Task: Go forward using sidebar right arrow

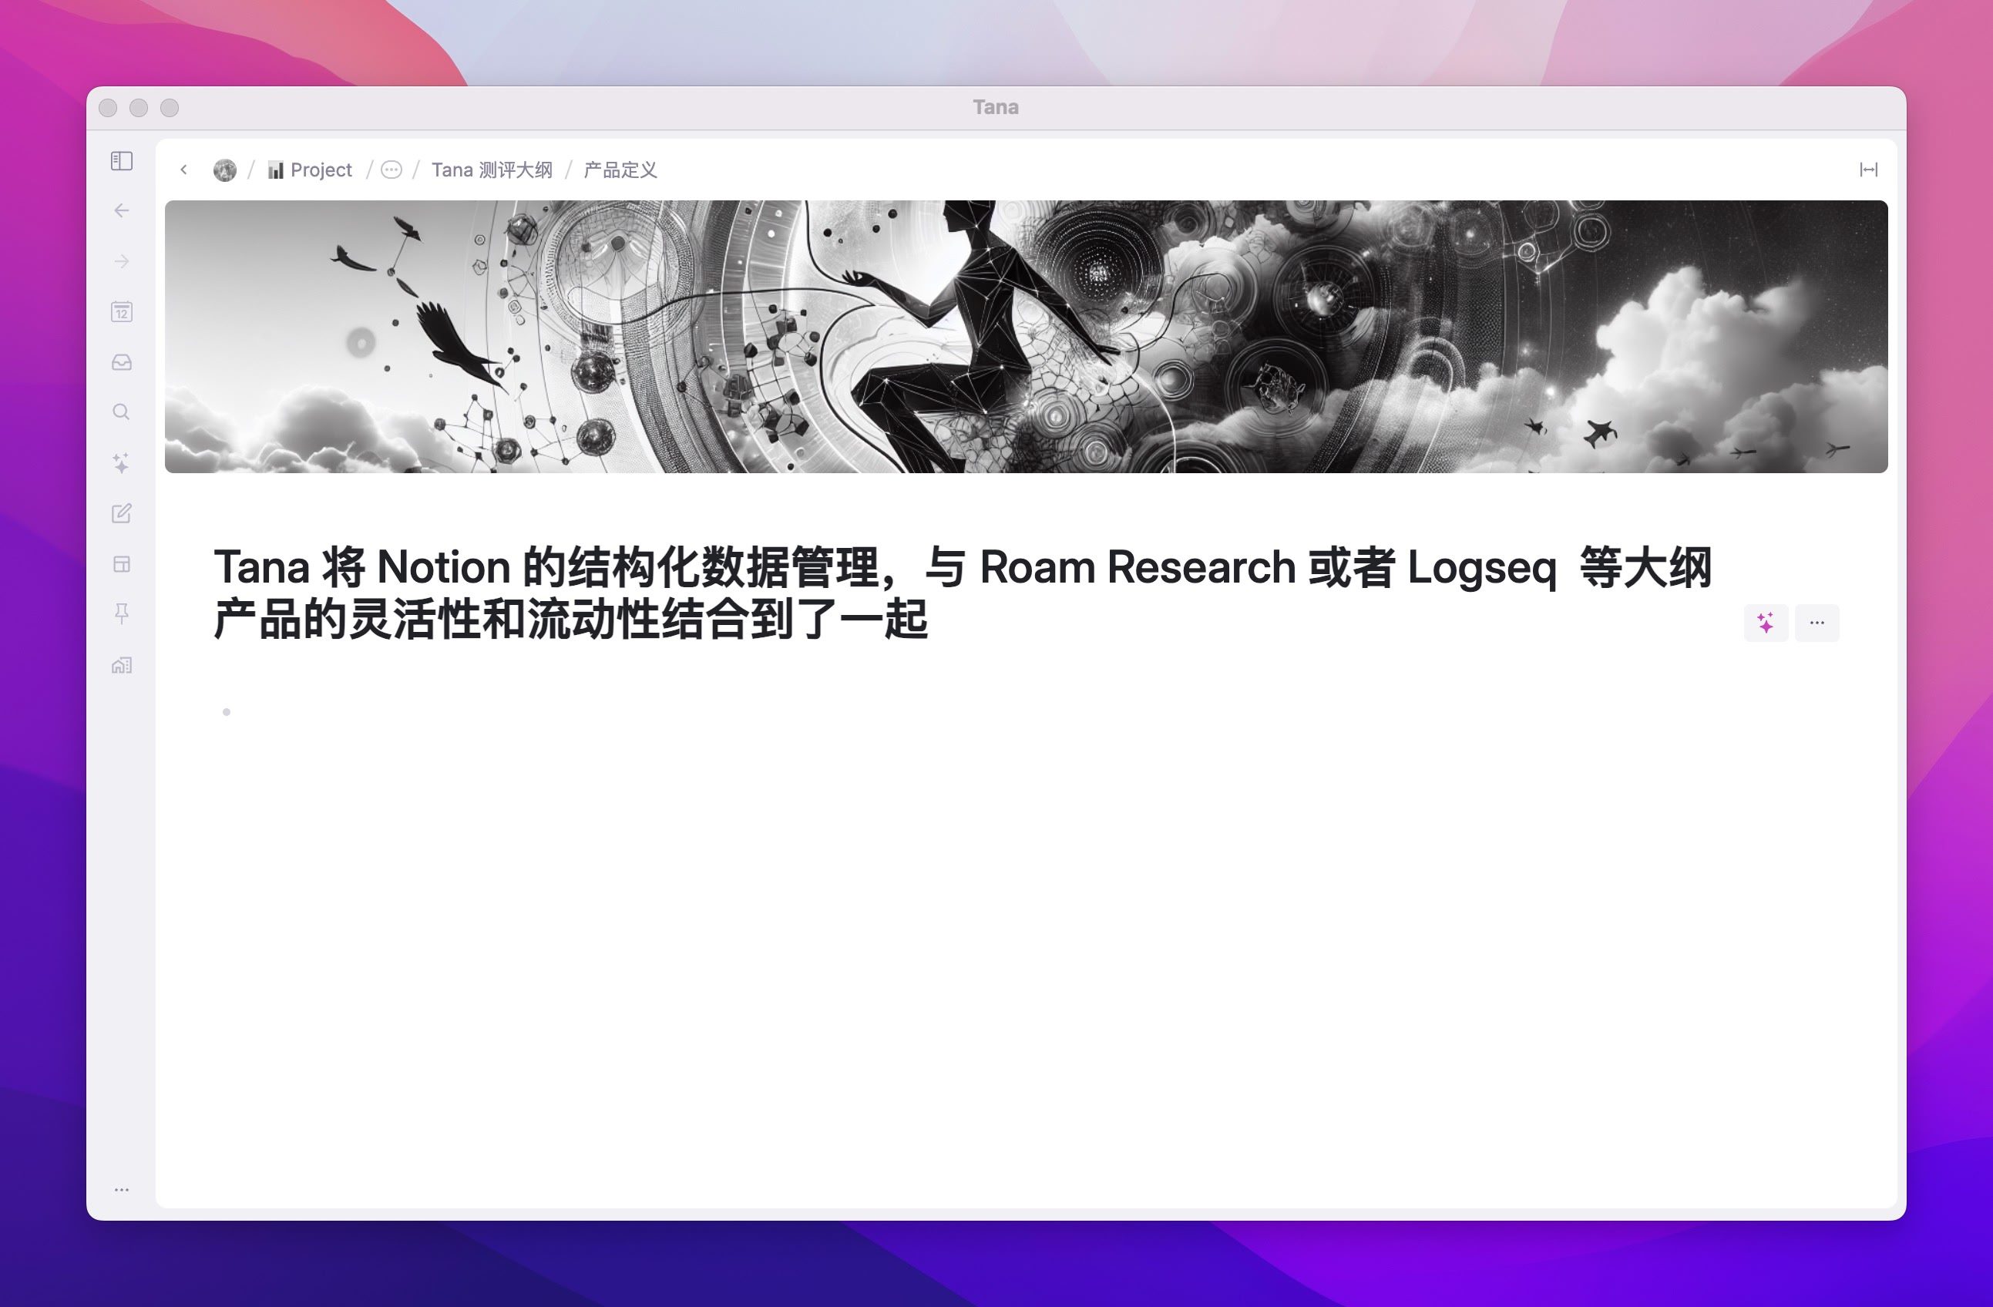Action: 122,261
